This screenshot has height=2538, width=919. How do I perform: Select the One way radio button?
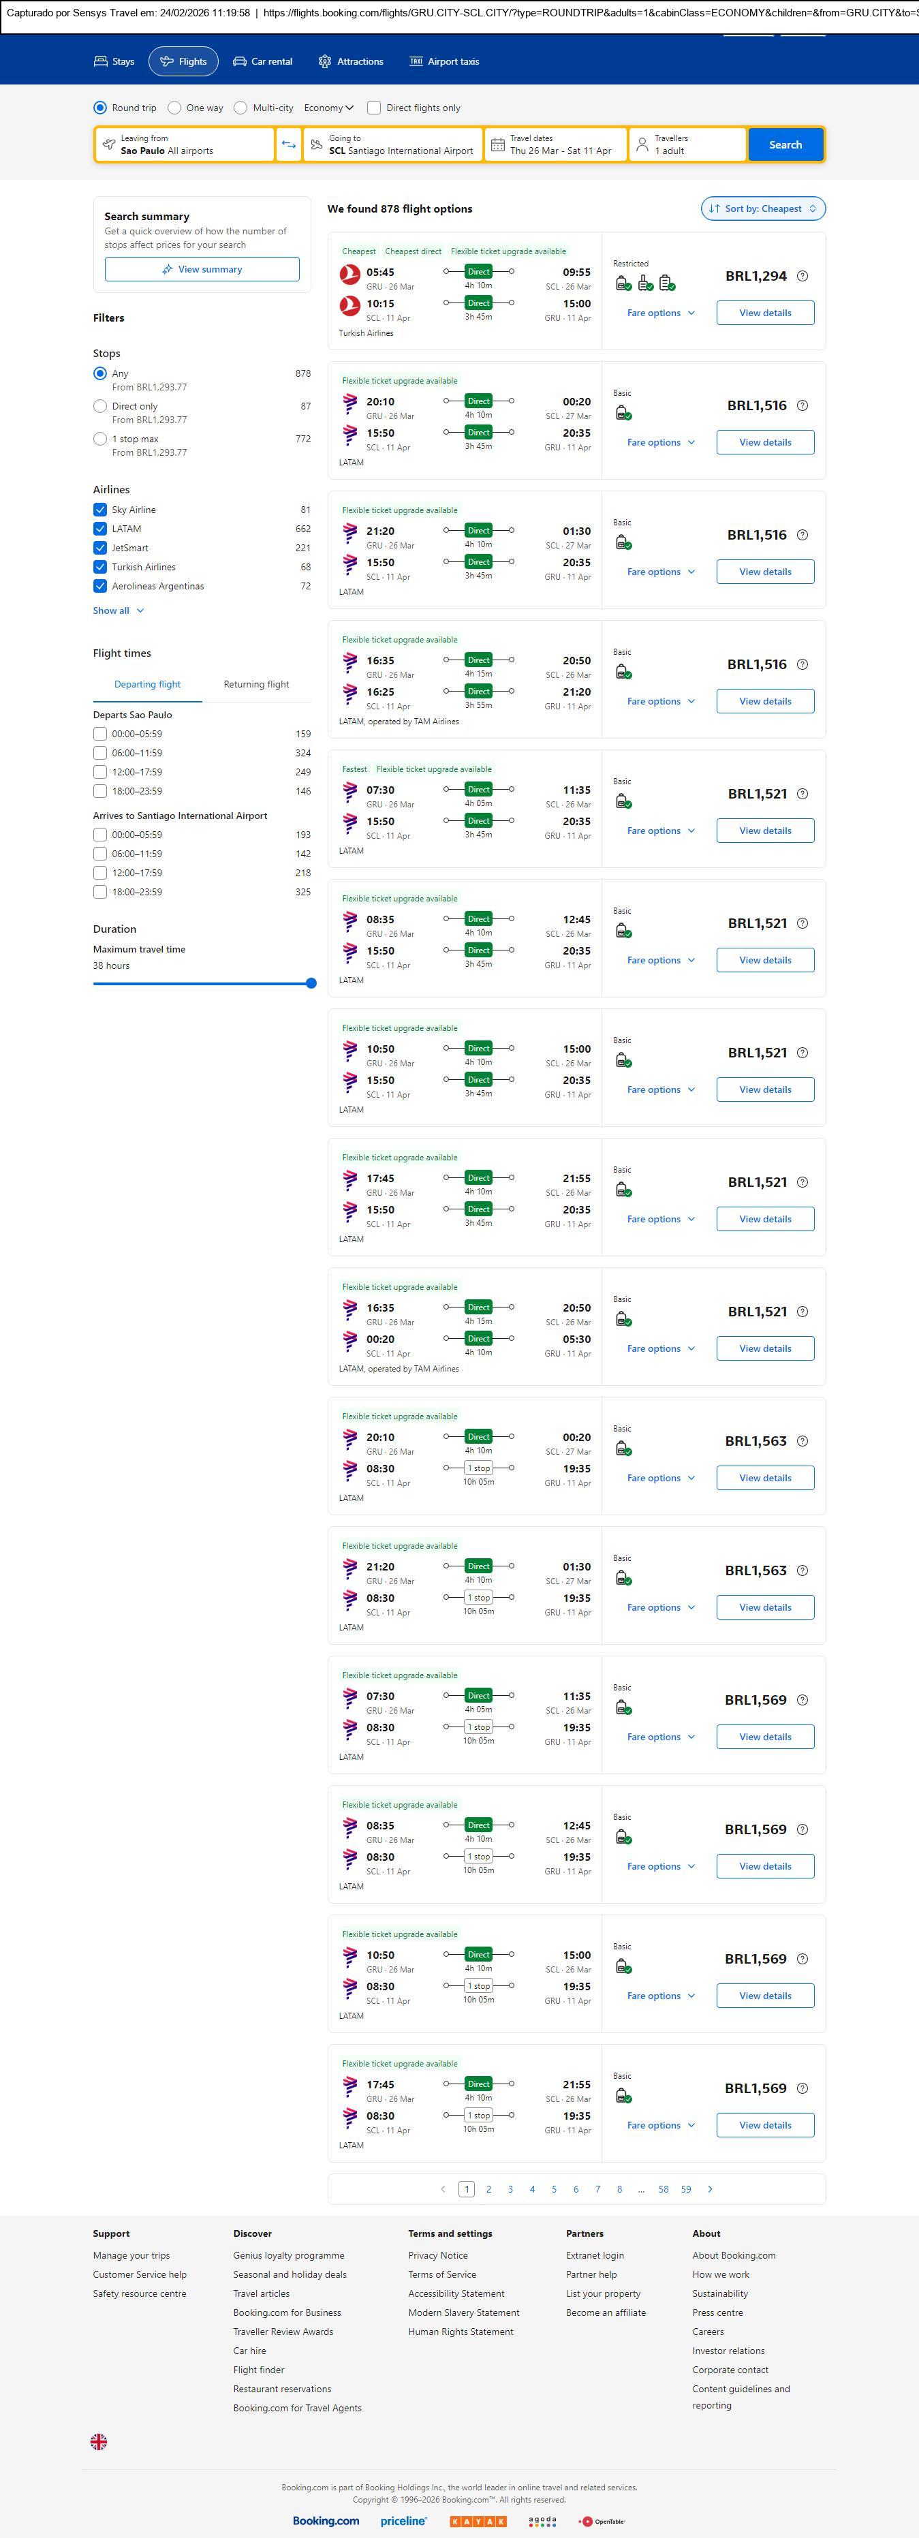pyautogui.click(x=174, y=108)
